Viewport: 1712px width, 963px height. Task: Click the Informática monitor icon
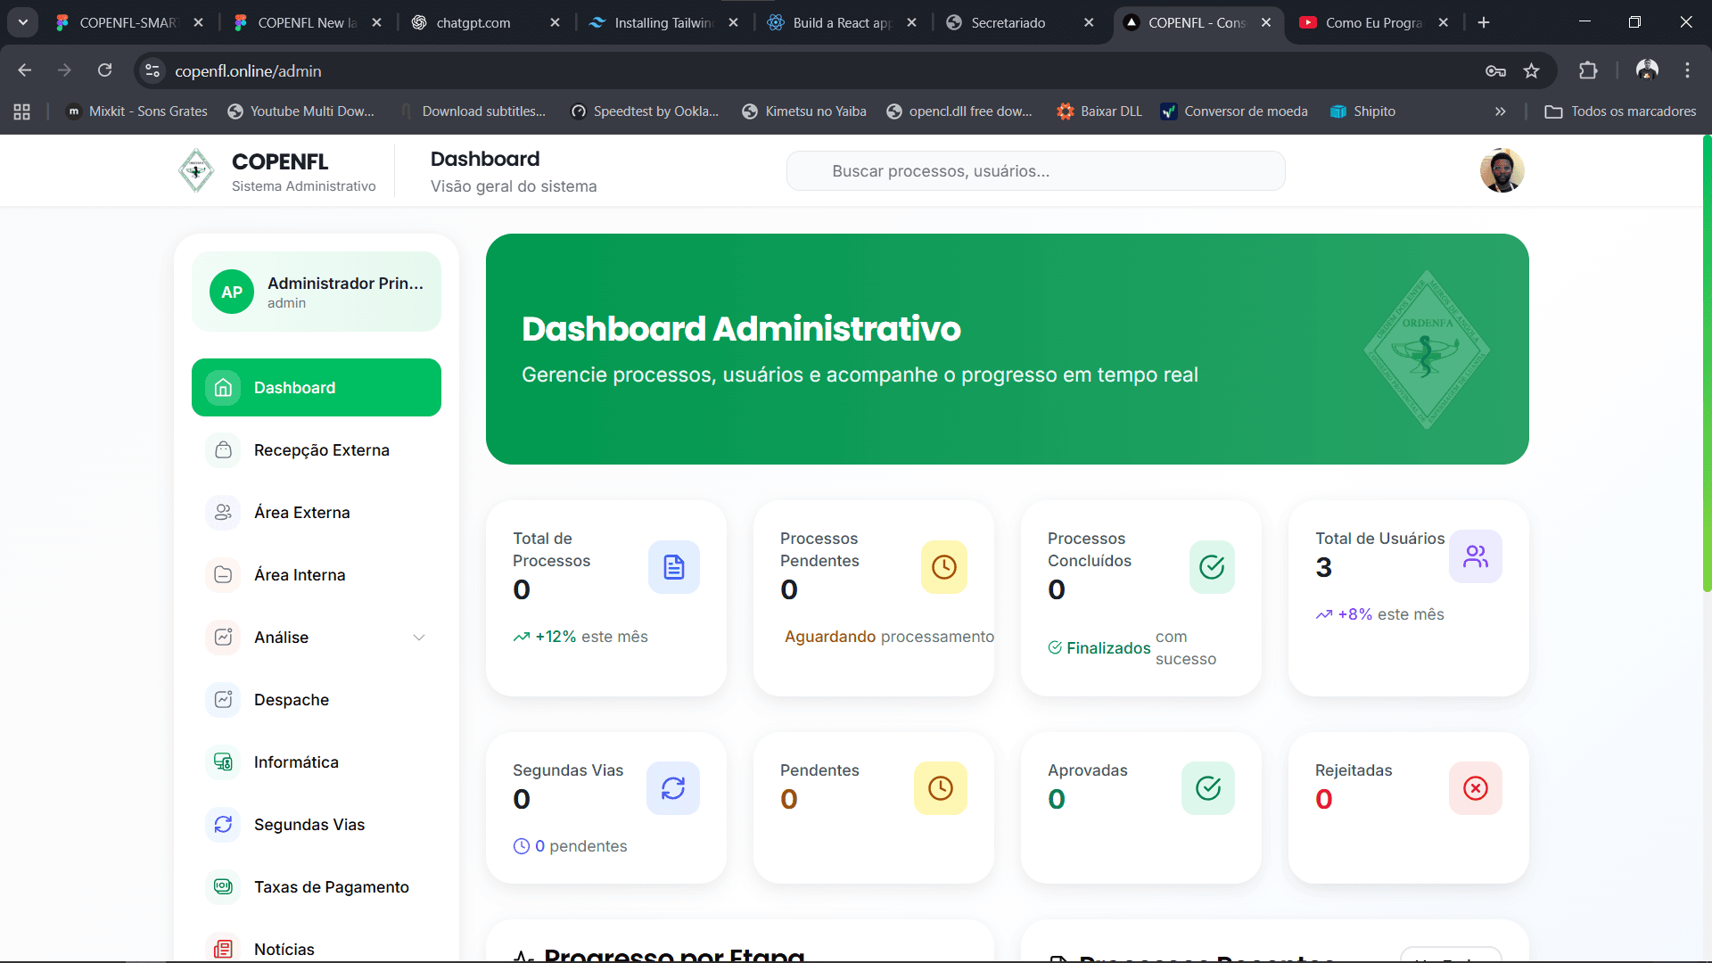pos(223,762)
